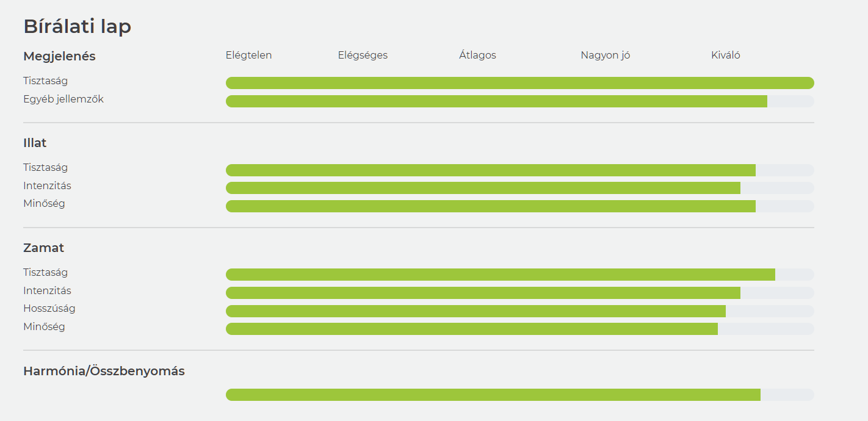Click the Zamat section heading
The image size is (868, 421).
point(43,248)
